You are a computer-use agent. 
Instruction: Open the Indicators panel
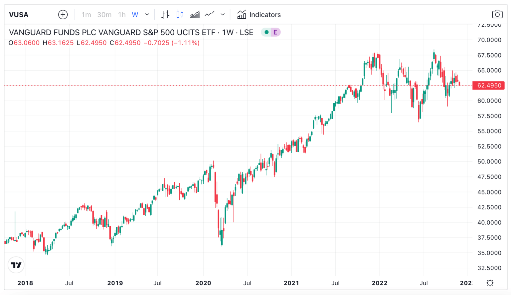(259, 14)
